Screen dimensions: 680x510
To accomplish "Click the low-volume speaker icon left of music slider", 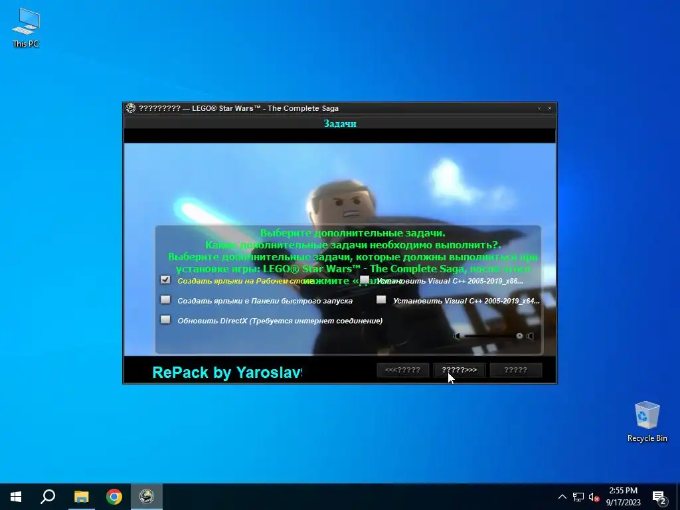I will (x=457, y=336).
